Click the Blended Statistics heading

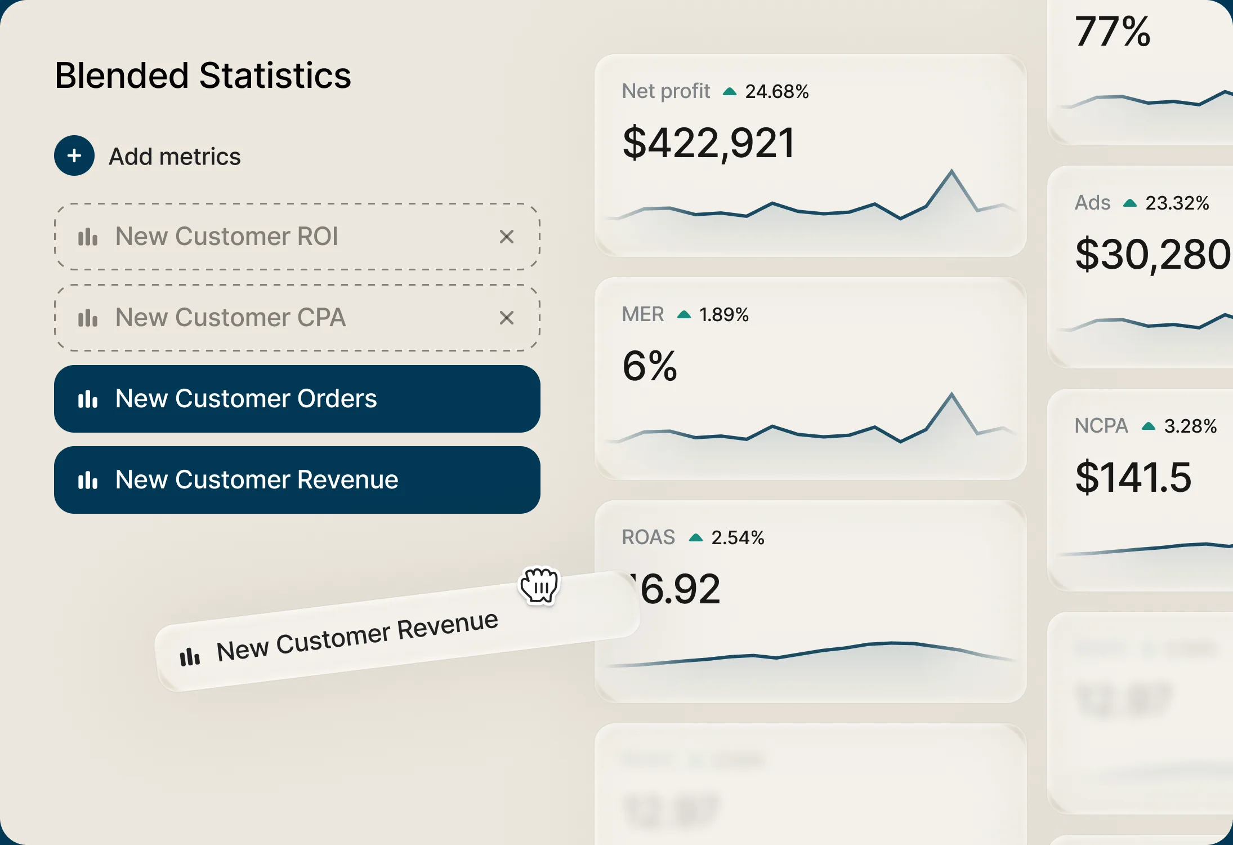click(x=203, y=75)
